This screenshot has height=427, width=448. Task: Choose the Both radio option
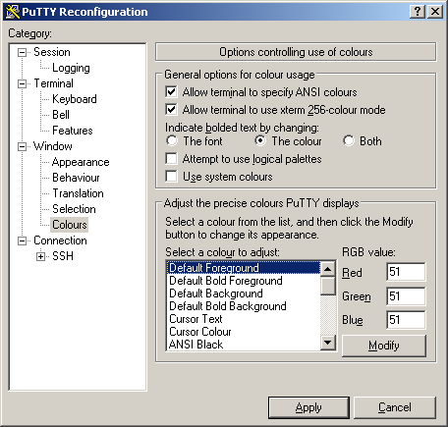point(349,141)
